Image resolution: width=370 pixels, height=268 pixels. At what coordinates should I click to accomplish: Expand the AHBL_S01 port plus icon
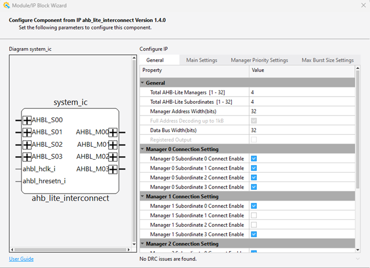coord(27,132)
